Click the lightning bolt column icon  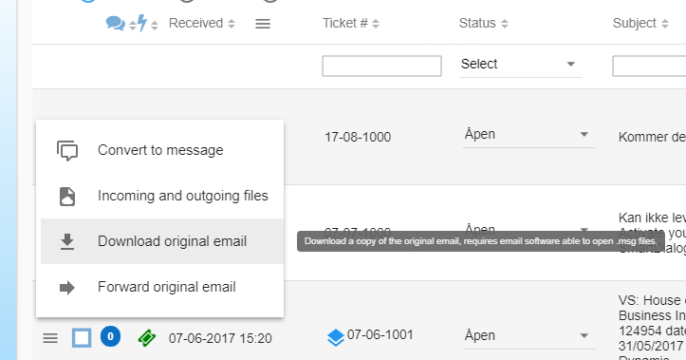[x=141, y=23]
